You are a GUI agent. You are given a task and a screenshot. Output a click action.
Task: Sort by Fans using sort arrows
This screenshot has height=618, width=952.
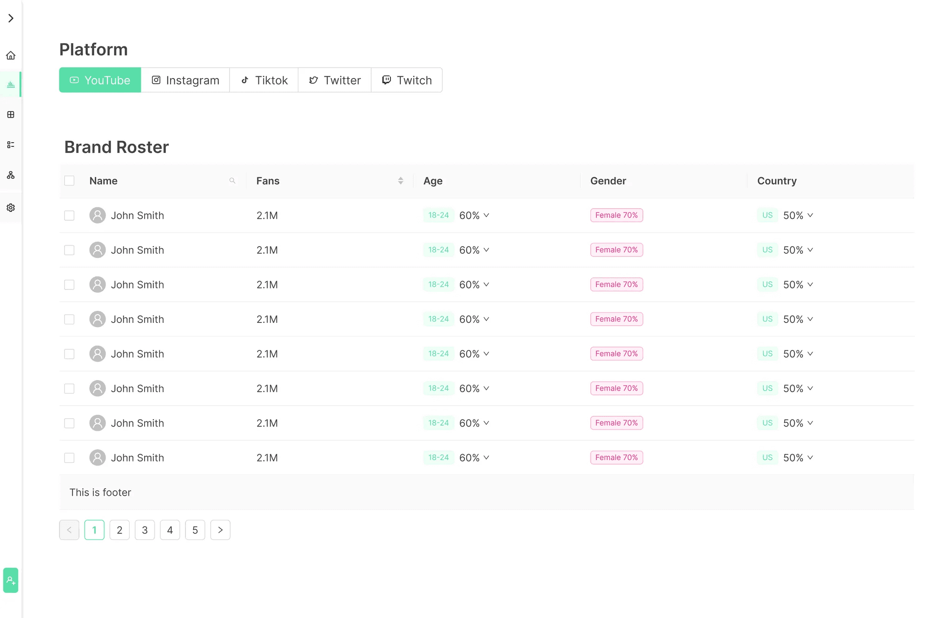400,181
